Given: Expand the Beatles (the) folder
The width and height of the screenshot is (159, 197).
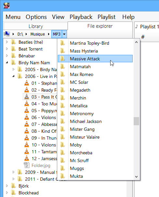Looking at the screenshot, I should click(7, 42).
